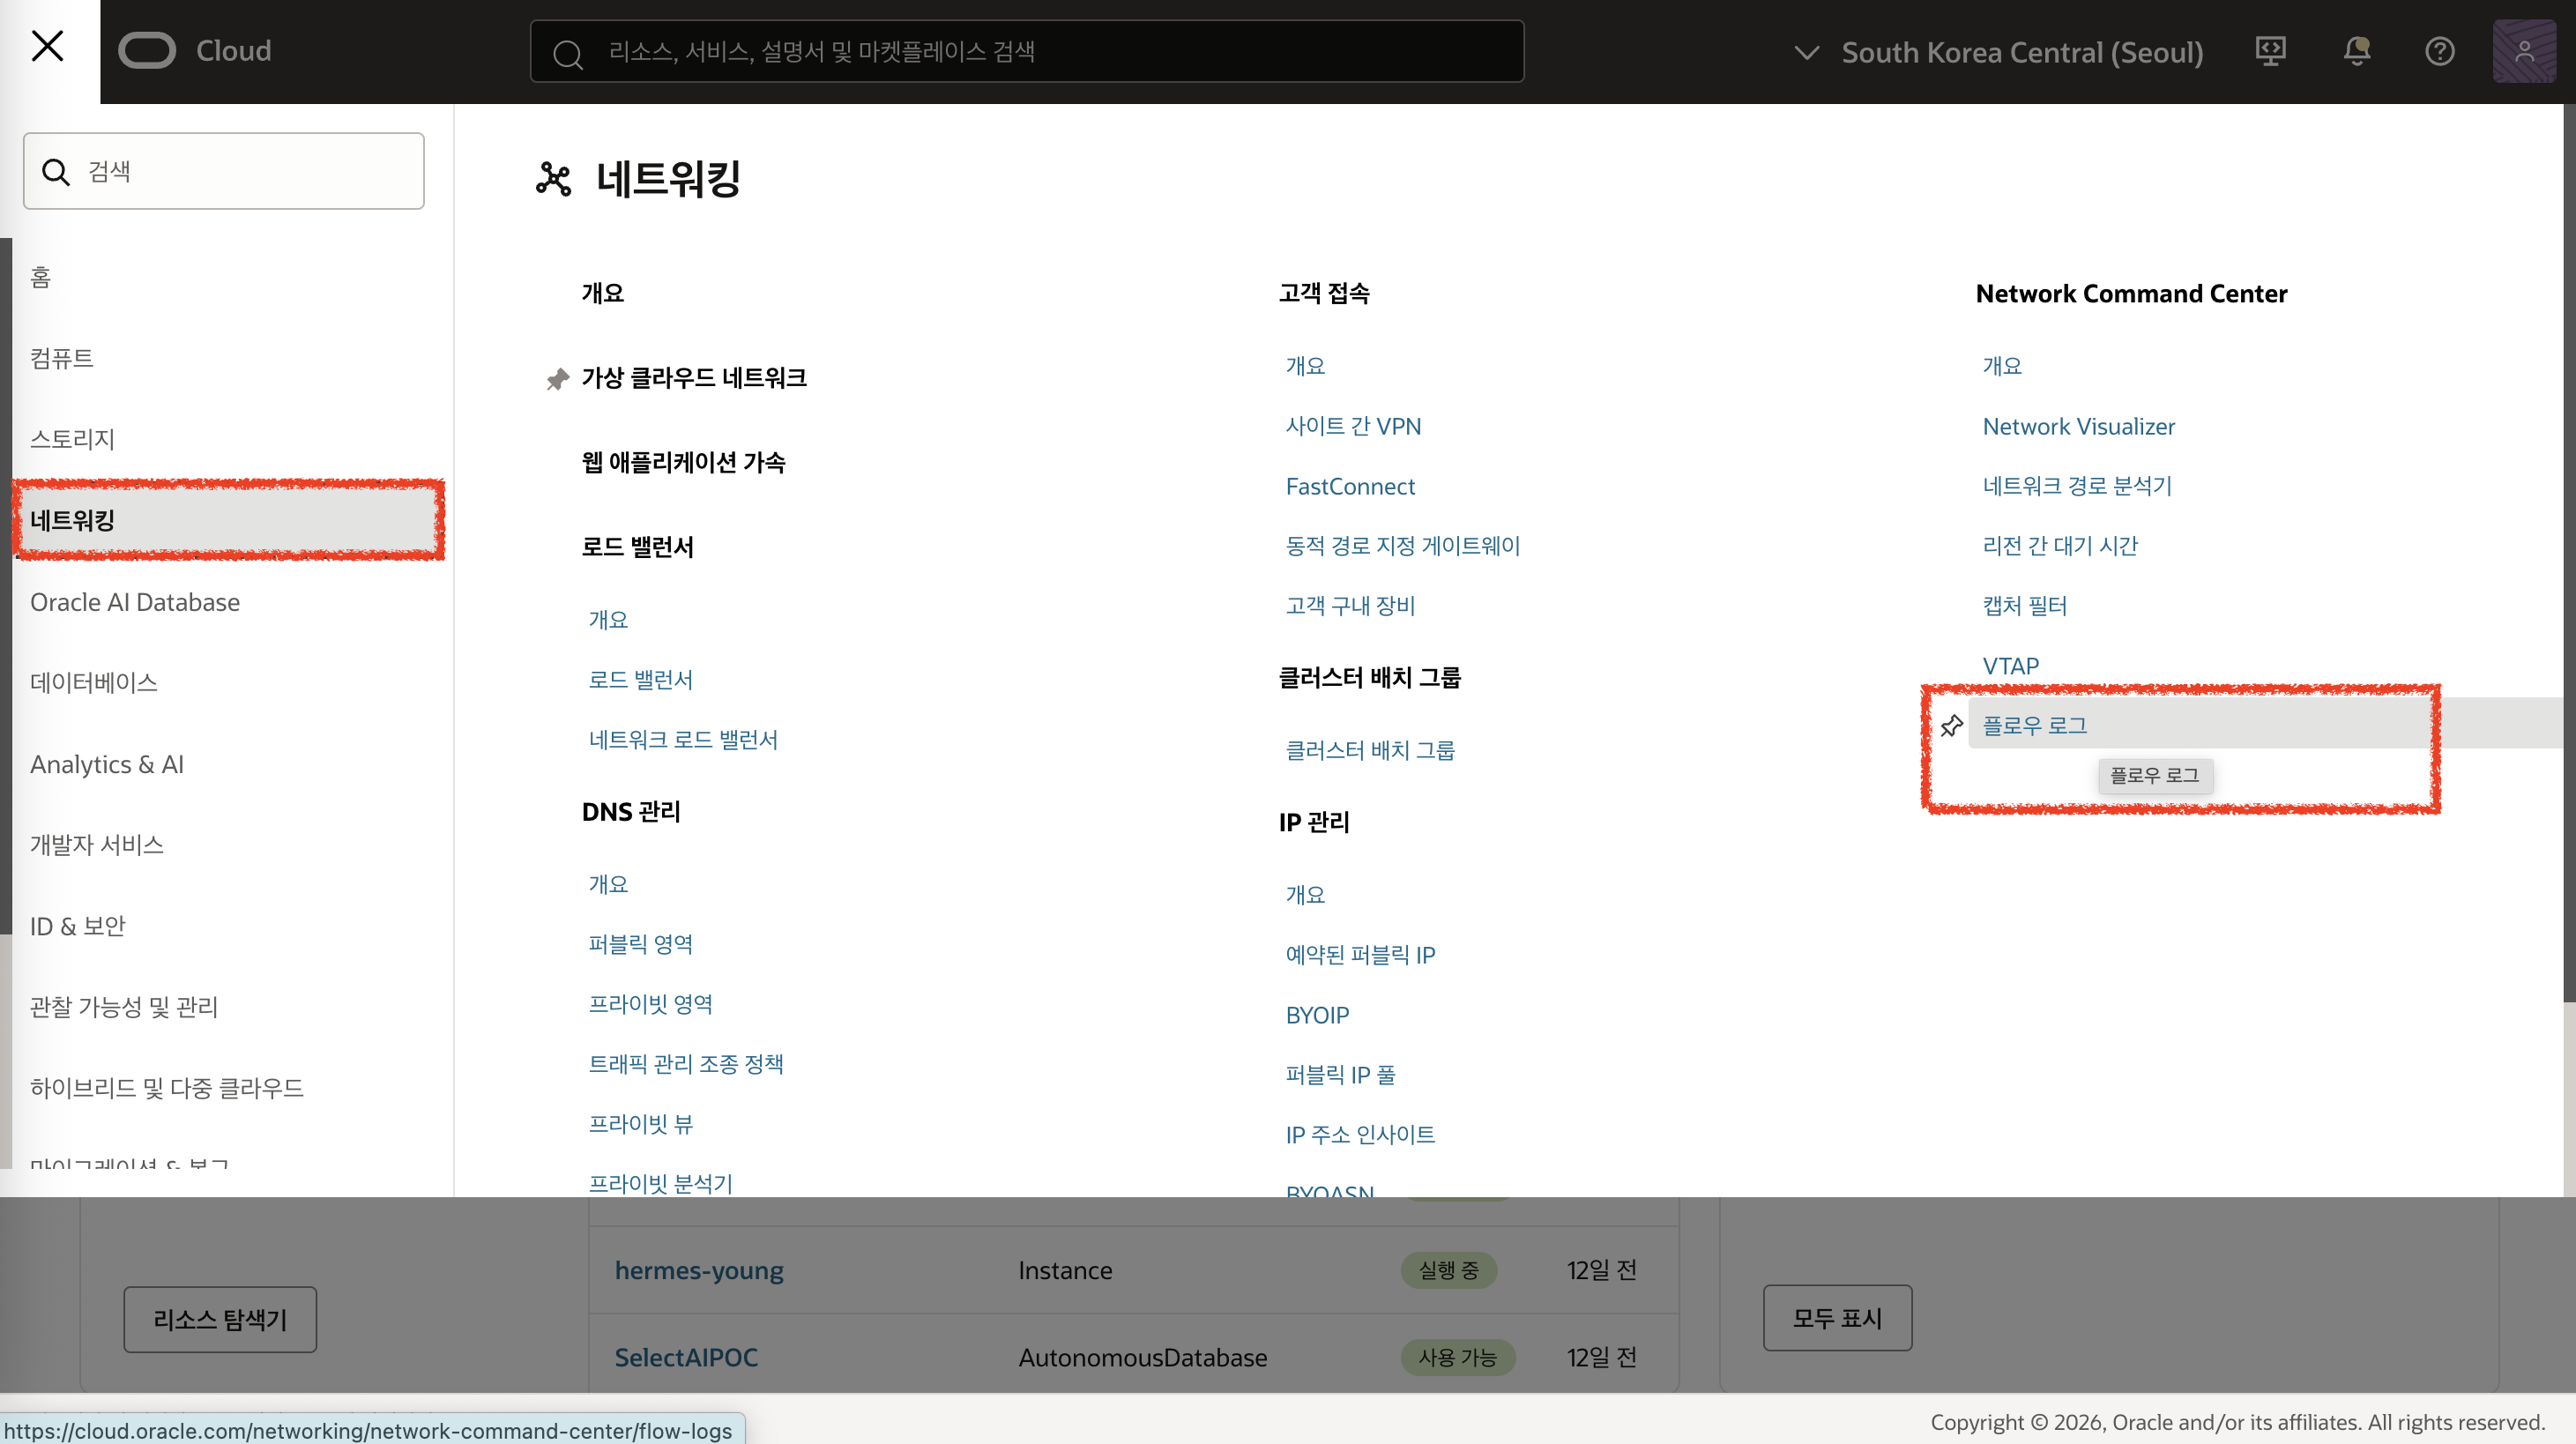The height and width of the screenshot is (1444, 2576).
Task: Open the help question mark icon
Action: 2439,51
